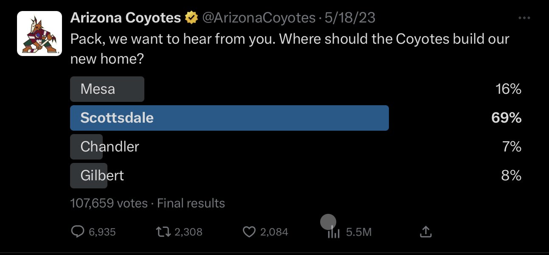Viewport: 549px width, 255px height.
Task: Click the 2,308 retweets count
Action: point(189,232)
